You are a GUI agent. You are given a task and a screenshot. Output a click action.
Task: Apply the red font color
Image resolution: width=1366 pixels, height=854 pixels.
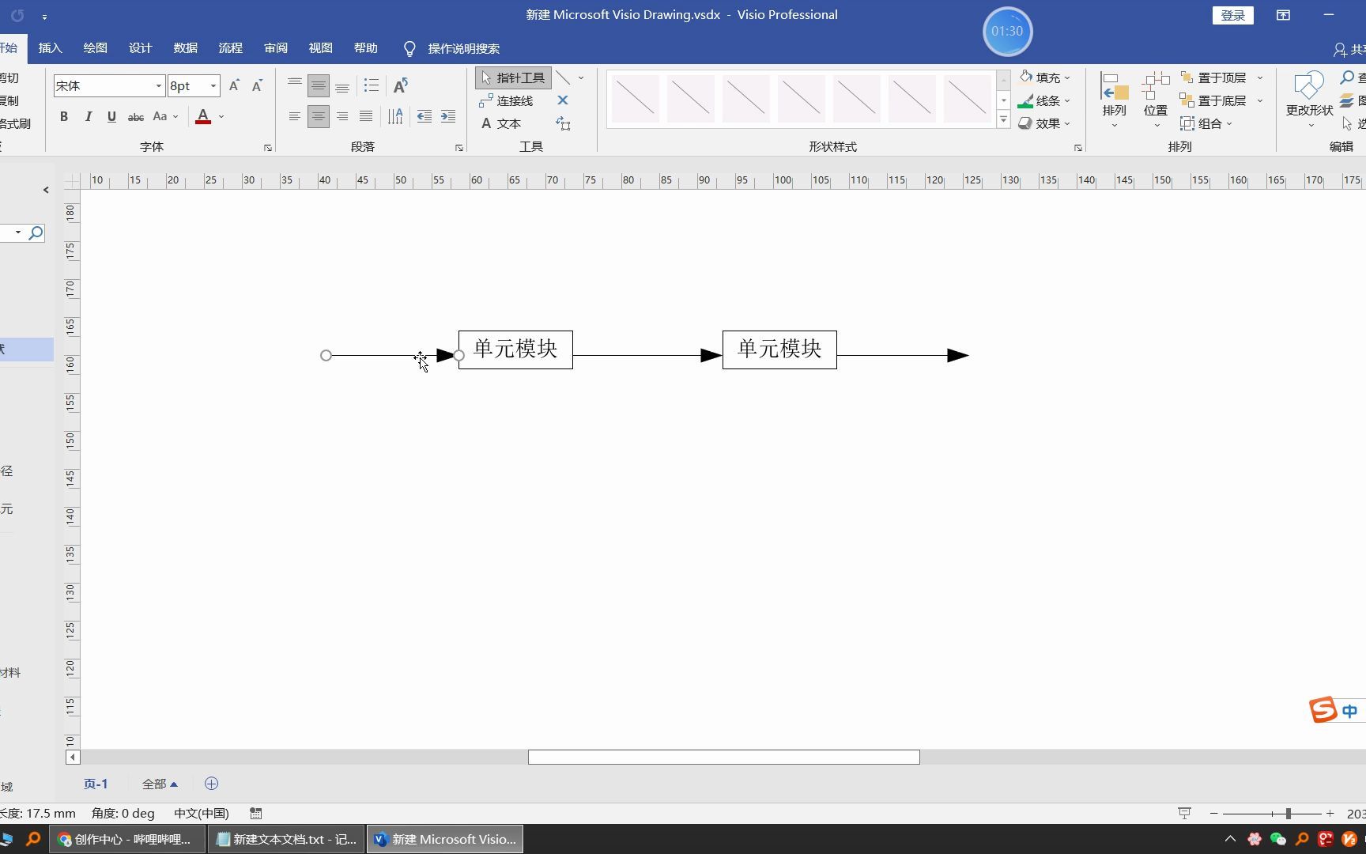coord(203,116)
